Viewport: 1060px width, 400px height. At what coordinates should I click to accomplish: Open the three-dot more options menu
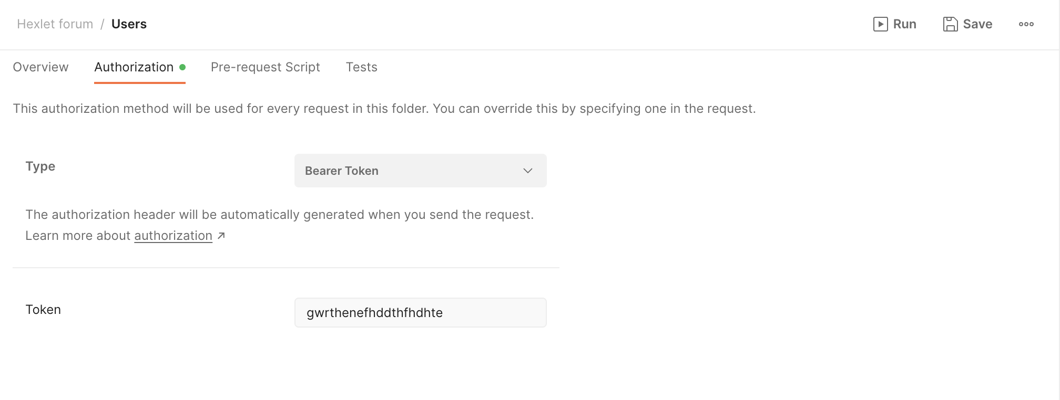point(1026,24)
